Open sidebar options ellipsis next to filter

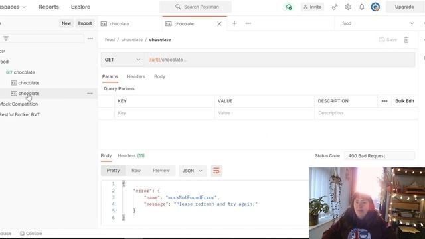[x=90, y=39]
